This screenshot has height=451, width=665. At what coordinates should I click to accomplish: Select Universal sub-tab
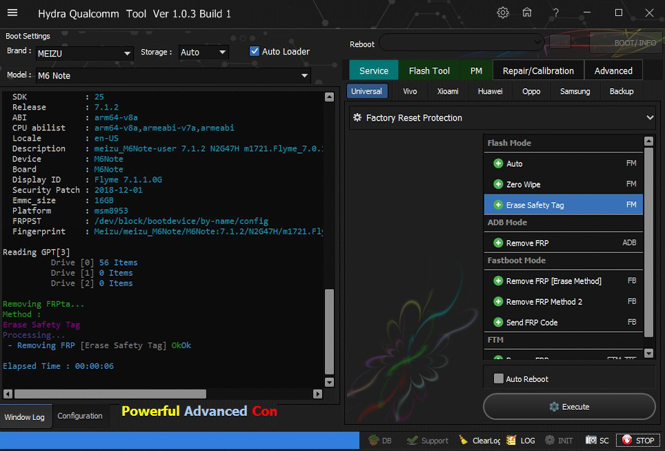[367, 91]
